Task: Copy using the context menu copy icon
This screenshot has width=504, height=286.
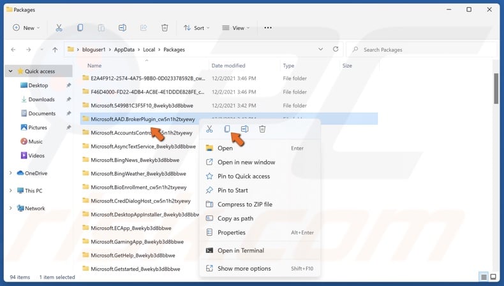Action: [227, 129]
